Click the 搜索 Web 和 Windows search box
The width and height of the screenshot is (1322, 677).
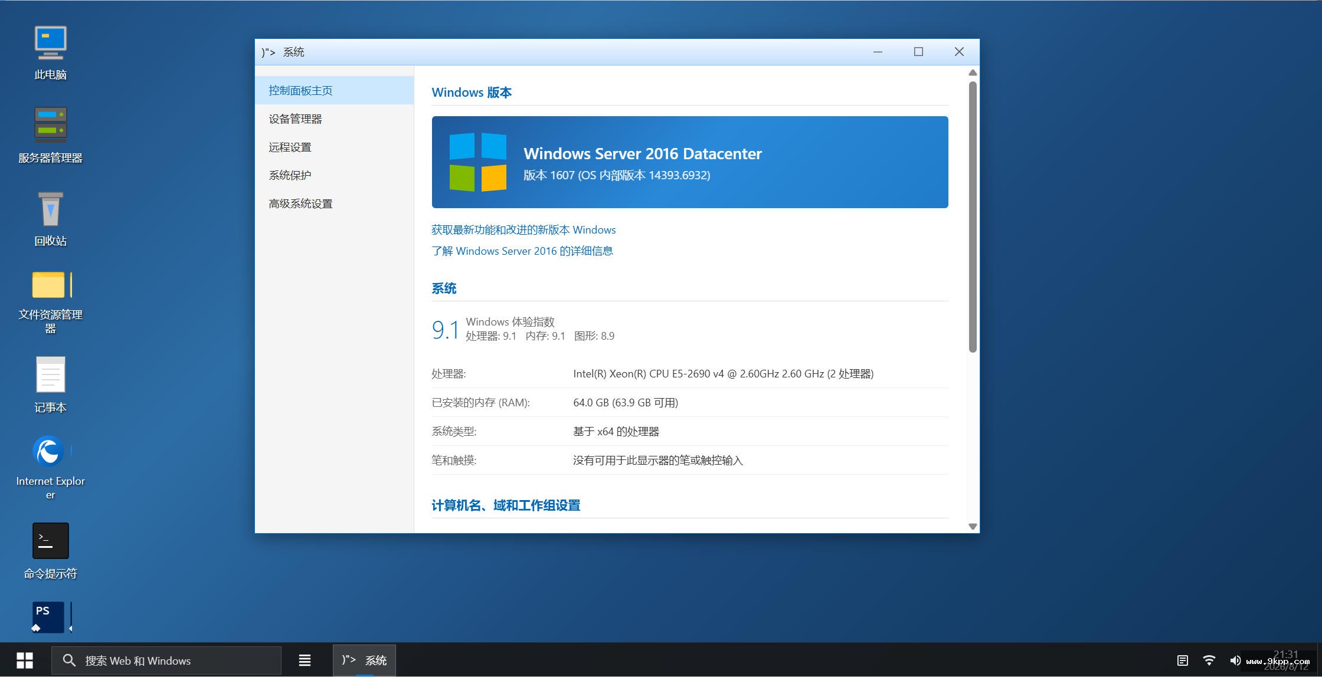166,660
